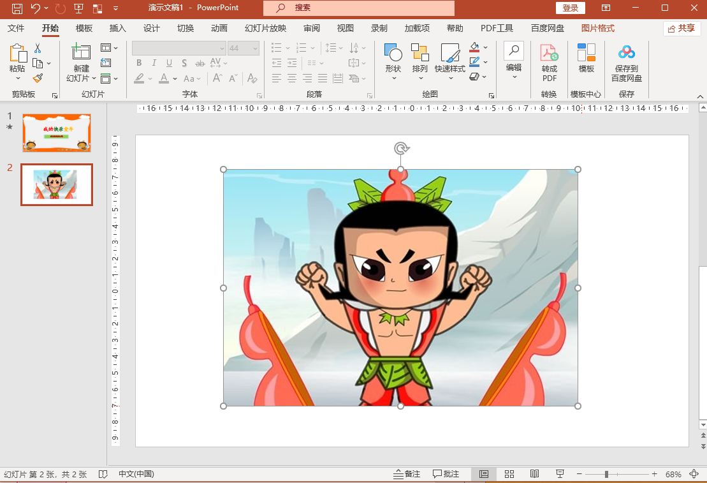Click the 登录 login button
Screen dimensions: 707x483
coord(570,8)
